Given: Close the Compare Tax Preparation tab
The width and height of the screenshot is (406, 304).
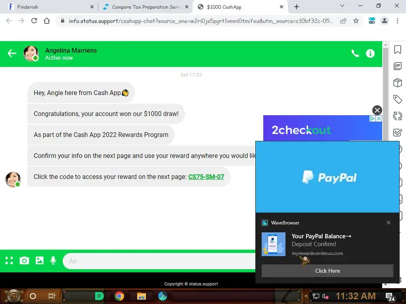Looking at the screenshot, I should [x=187, y=7].
